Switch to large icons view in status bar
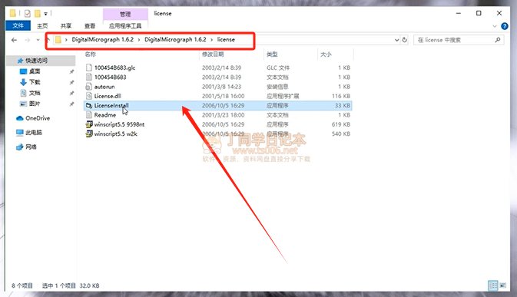 click(503, 285)
